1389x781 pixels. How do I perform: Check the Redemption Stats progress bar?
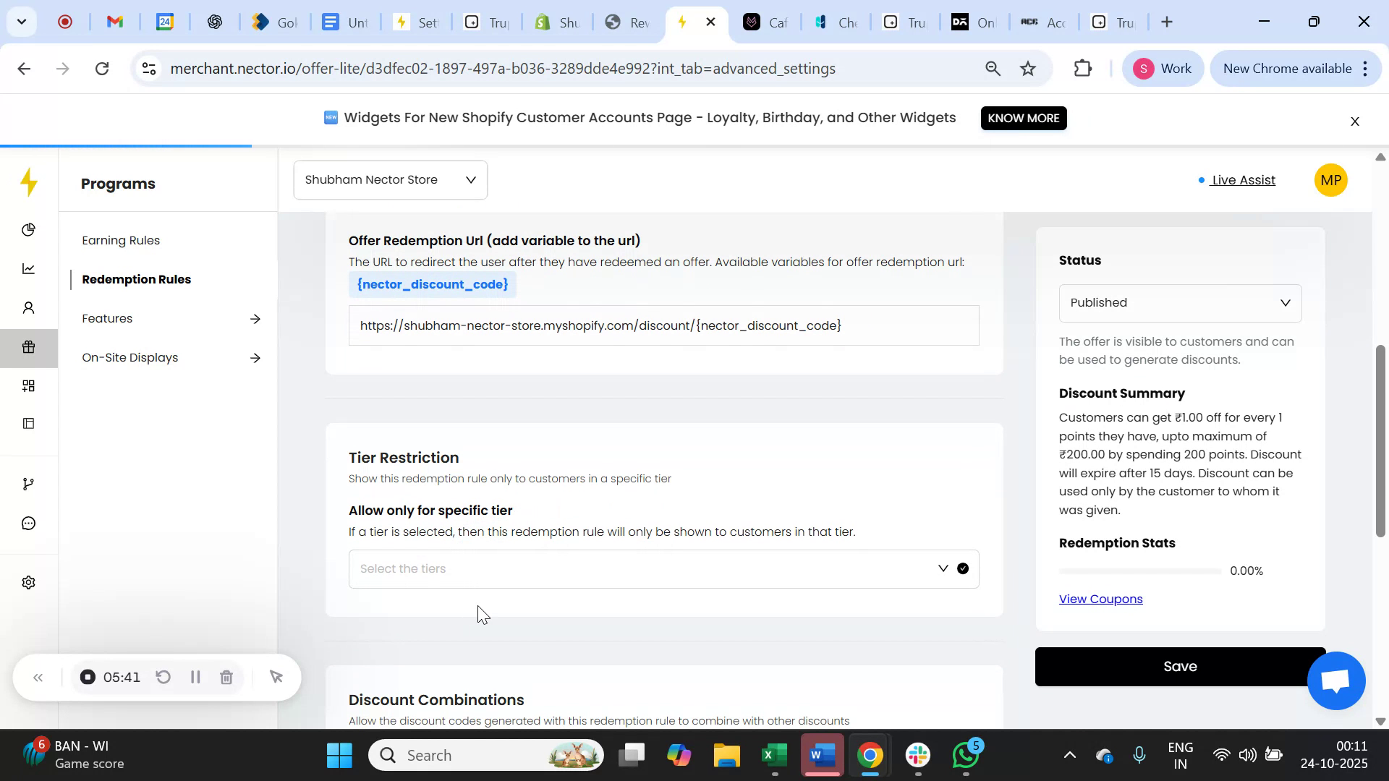(x=1138, y=571)
